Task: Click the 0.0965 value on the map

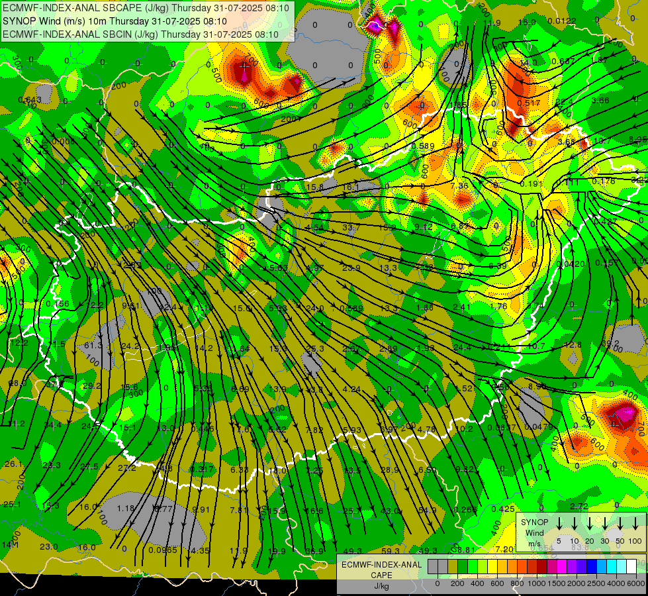Action: click(x=162, y=550)
